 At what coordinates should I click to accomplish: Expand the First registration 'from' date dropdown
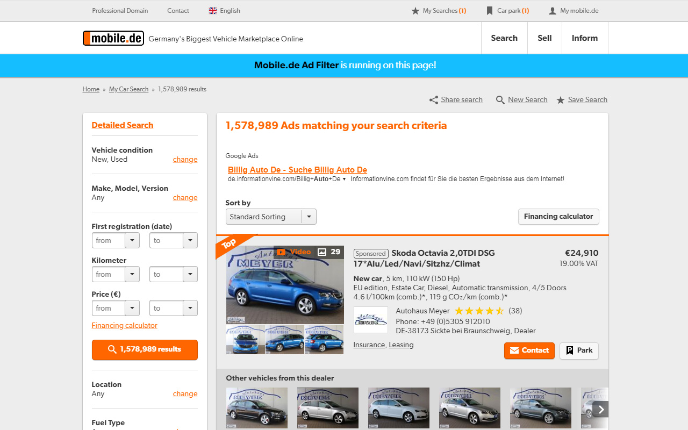(131, 240)
